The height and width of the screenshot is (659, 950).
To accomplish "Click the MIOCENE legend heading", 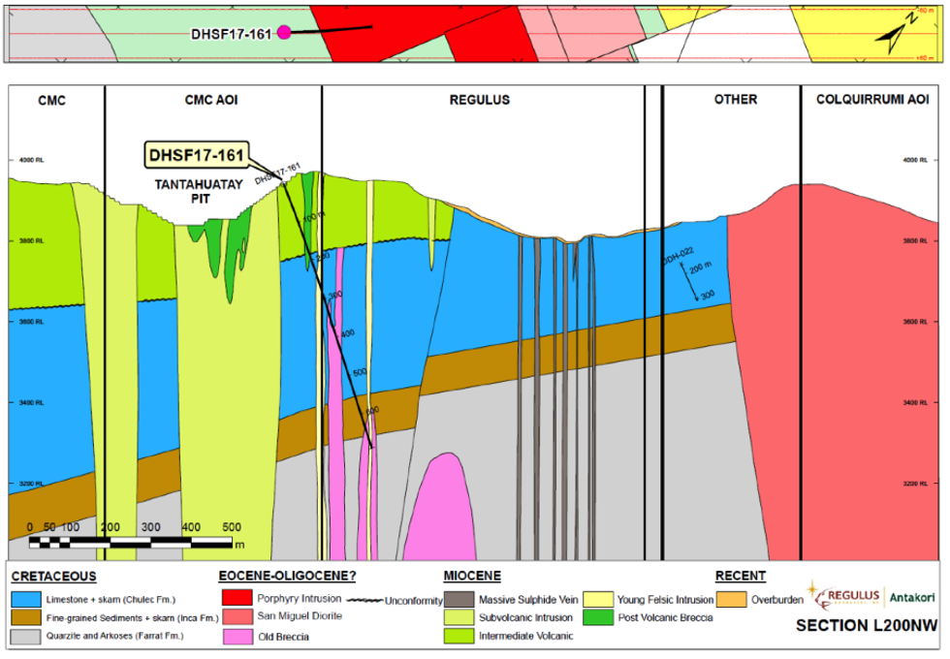I will click(x=470, y=576).
